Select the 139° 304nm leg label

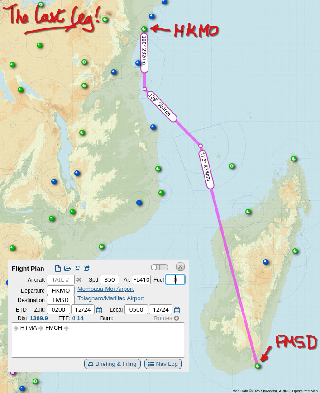coord(162,106)
